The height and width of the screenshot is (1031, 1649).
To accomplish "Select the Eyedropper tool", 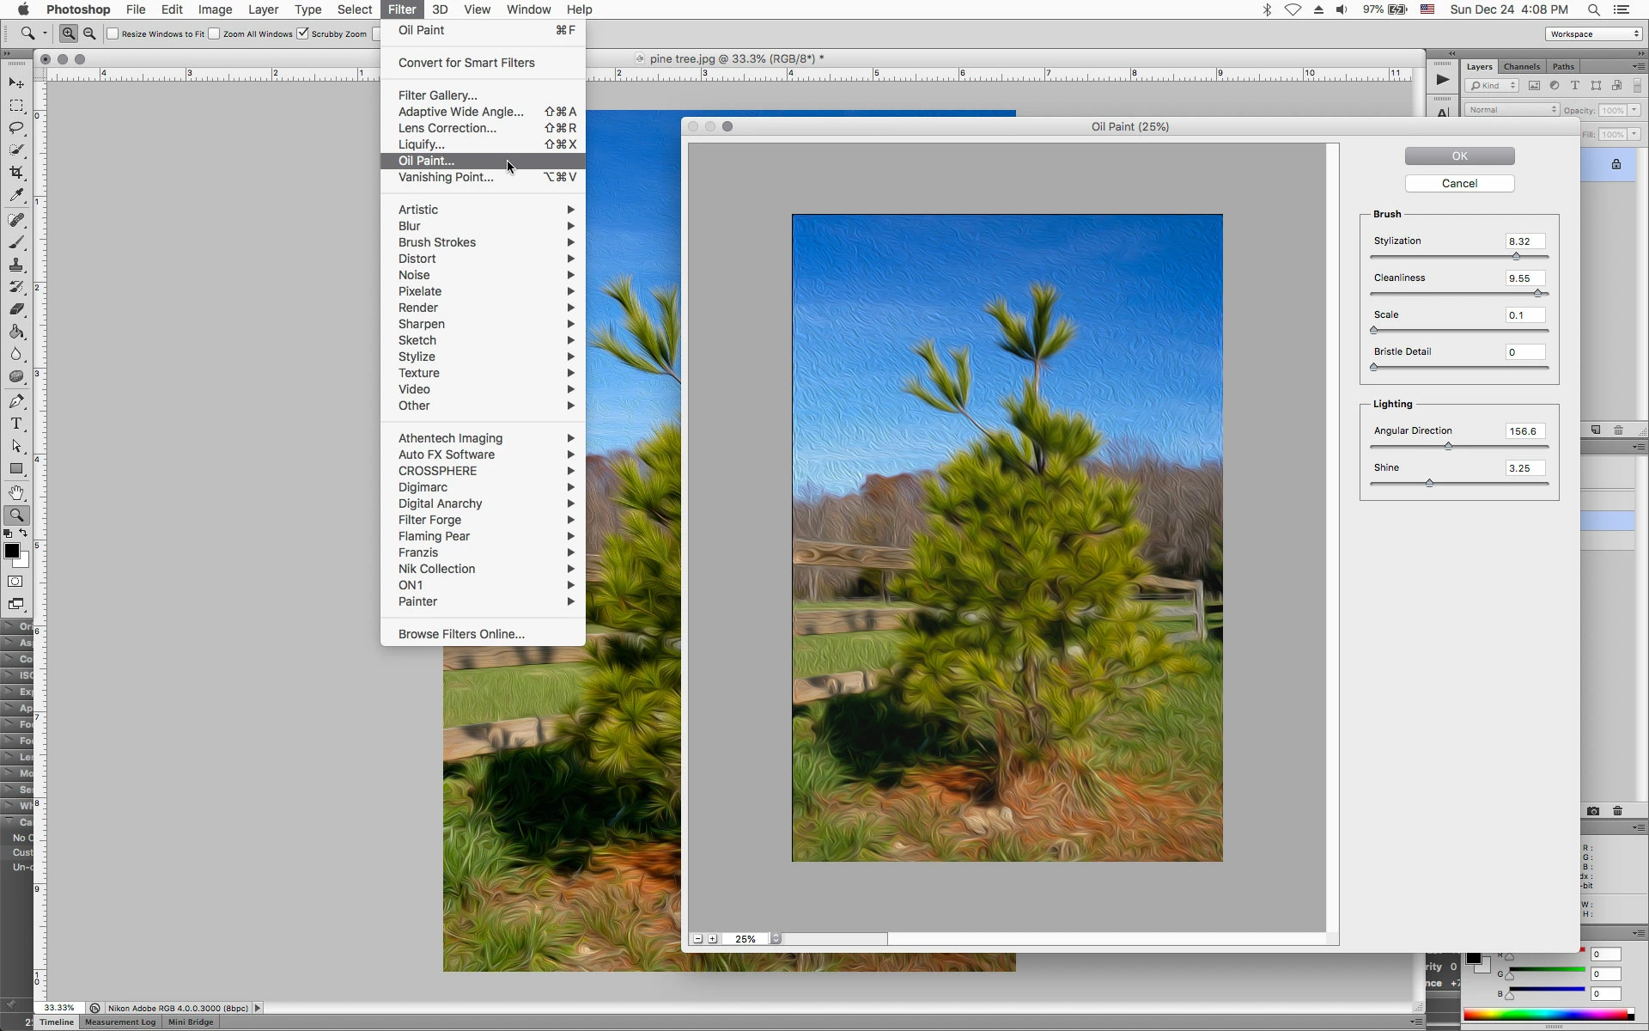I will 16,196.
